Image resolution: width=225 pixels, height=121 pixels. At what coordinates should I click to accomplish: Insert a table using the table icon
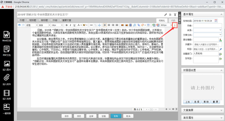(148, 25)
